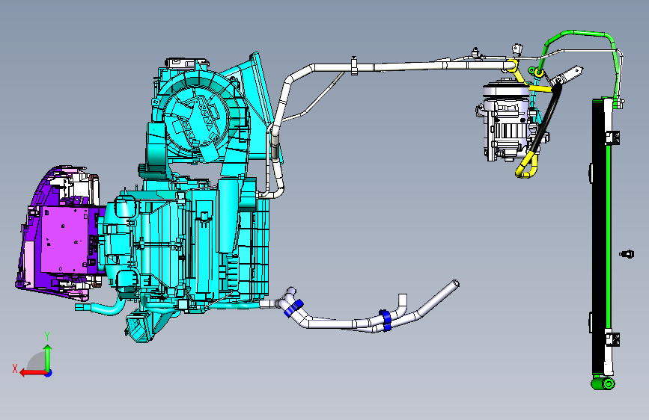
Task: Select the upper blue clamp on the heater hose junction
Action: (x=385, y=316)
